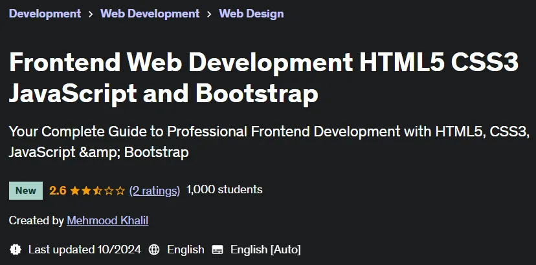Click the course subtitle description
This screenshot has height=265, width=536.
(x=269, y=142)
